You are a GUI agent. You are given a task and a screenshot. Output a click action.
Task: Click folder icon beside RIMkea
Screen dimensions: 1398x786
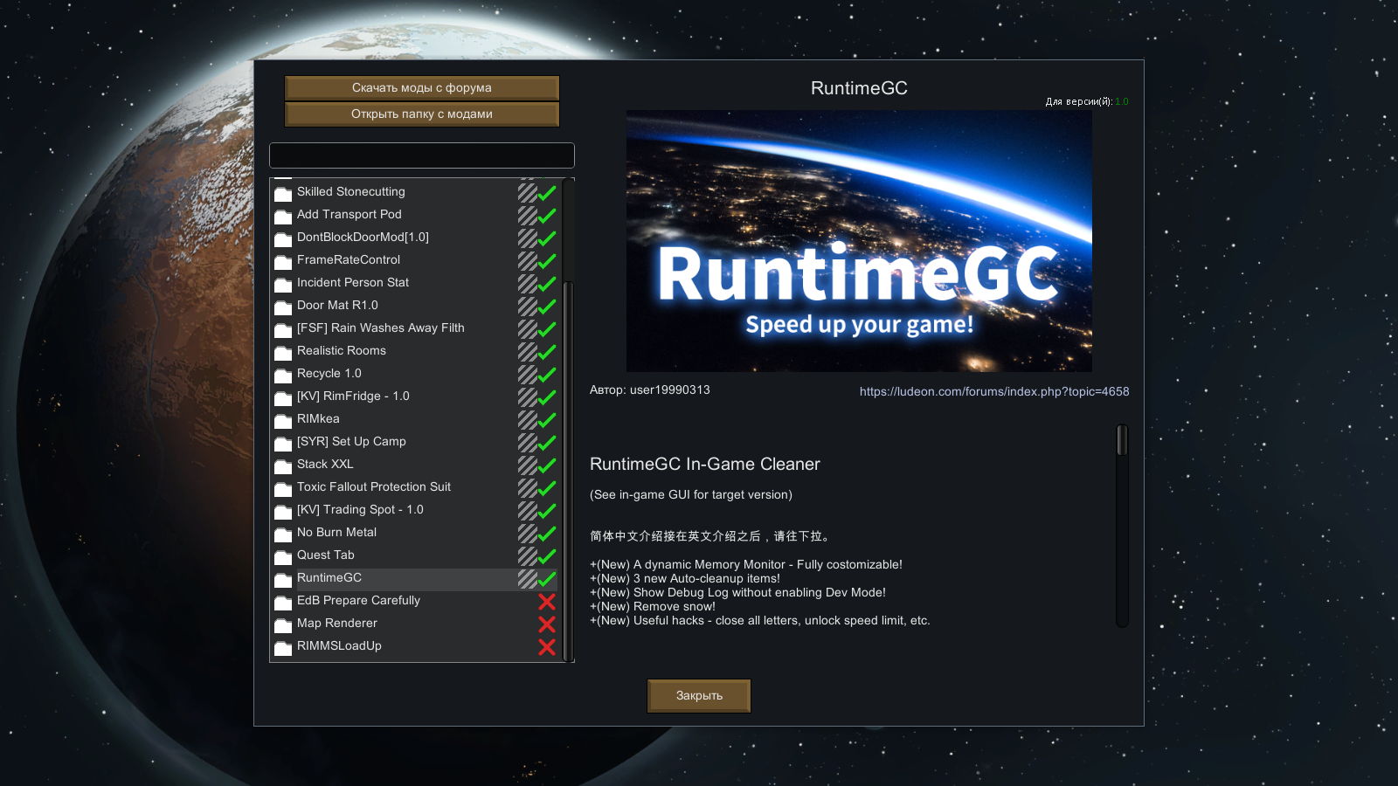283,420
